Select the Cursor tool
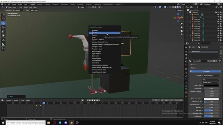The width and height of the screenshot is (223, 125). [x=3, y=19]
